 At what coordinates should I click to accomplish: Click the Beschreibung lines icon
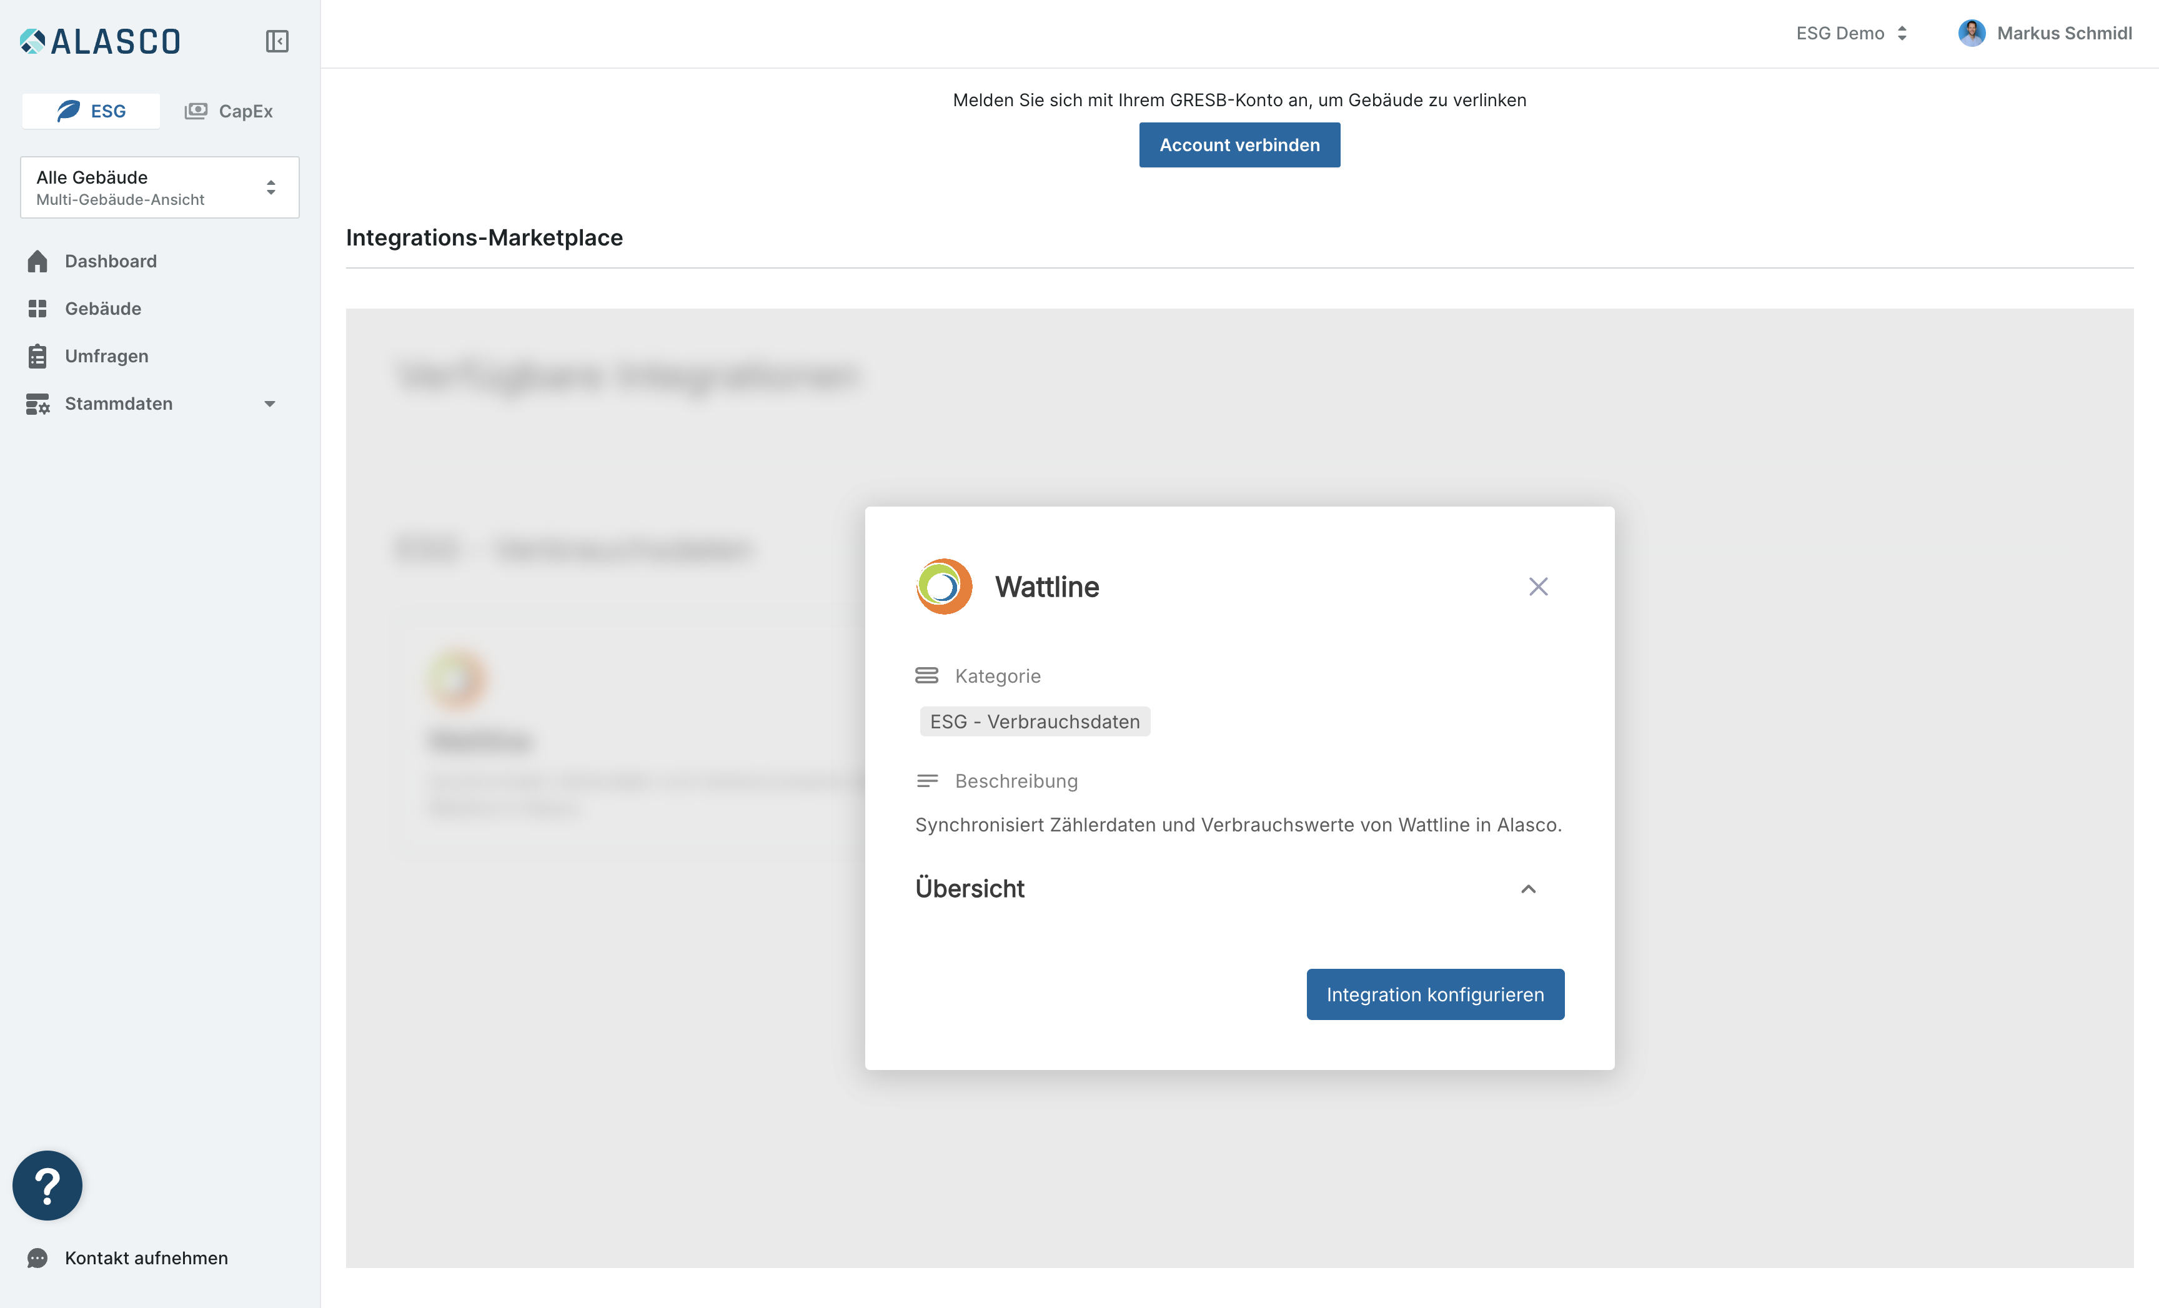(x=926, y=781)
